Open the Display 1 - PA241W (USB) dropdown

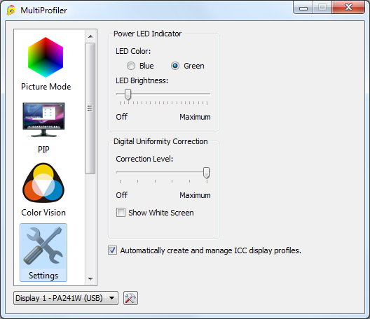tap(66, 298)
